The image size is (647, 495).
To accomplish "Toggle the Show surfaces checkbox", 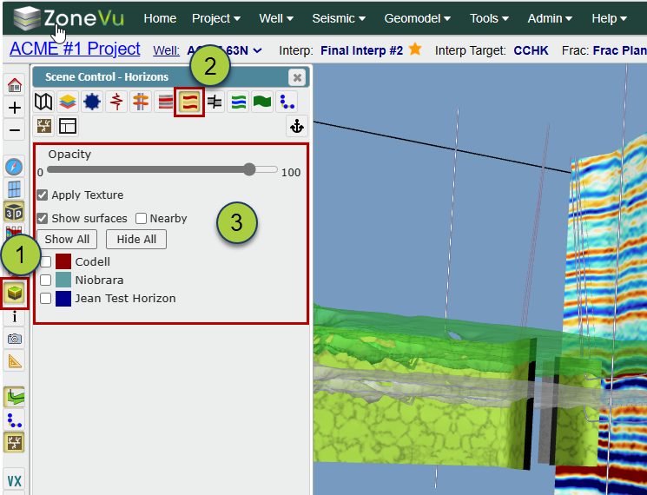I will pos(42,218).
